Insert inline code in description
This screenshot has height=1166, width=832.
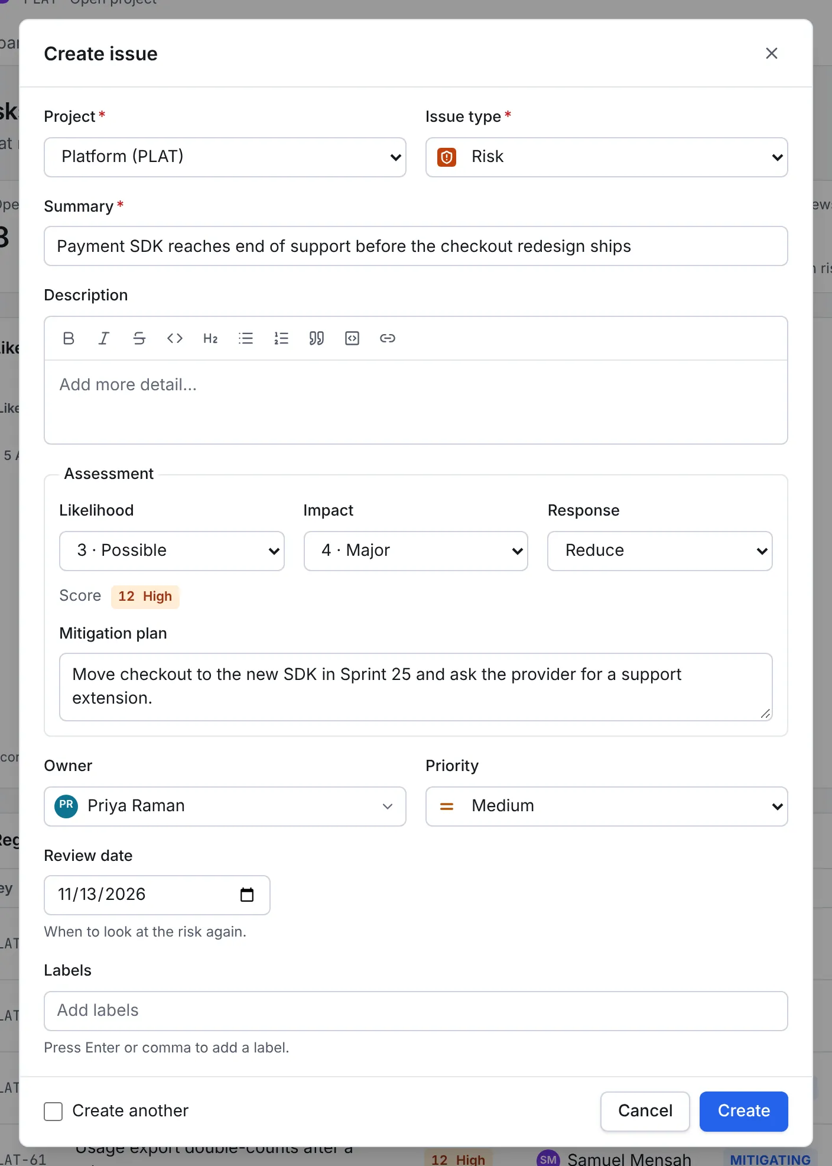175,338
